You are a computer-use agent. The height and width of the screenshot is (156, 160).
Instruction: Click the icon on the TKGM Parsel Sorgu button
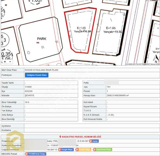click(26, 154)
